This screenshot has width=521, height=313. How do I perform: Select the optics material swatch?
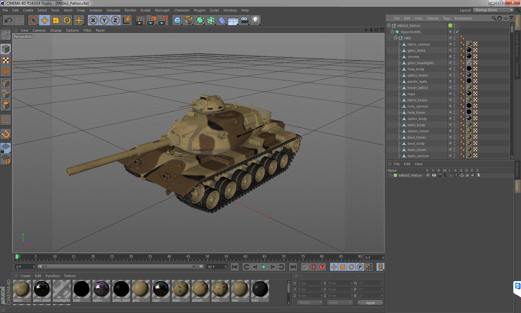(101, 291)
